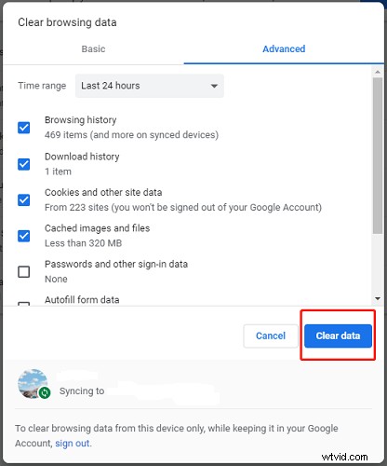Switch to the Basic tab
This screenshot has width=387, height=466.
tap(93, 48)
